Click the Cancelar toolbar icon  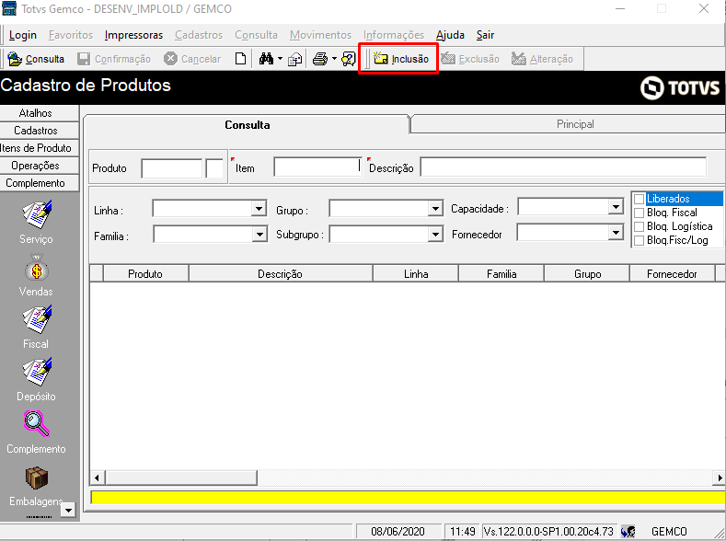coord(170,59)
